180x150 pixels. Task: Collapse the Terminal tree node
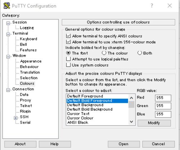pos(8,34)
